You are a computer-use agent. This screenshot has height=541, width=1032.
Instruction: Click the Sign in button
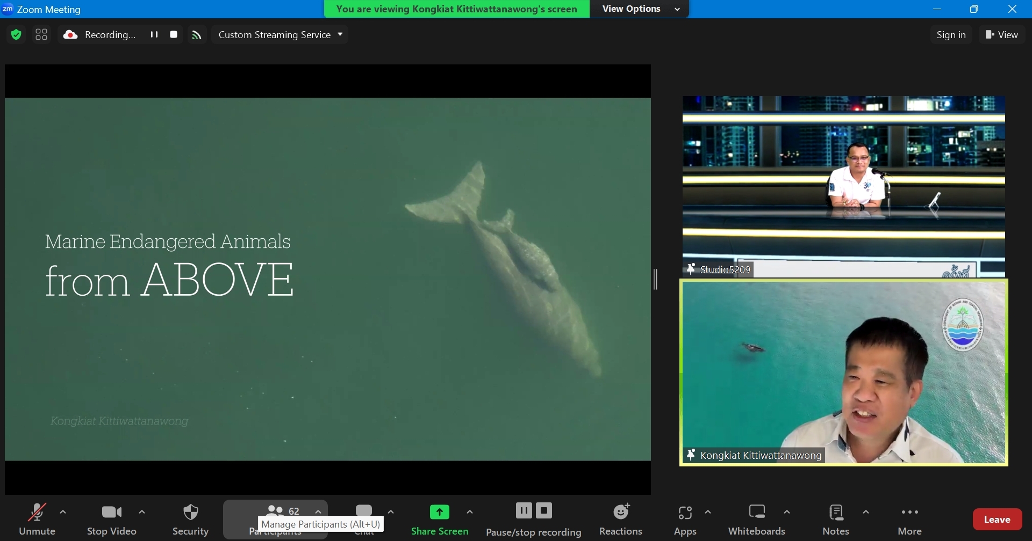click(951, 35)
